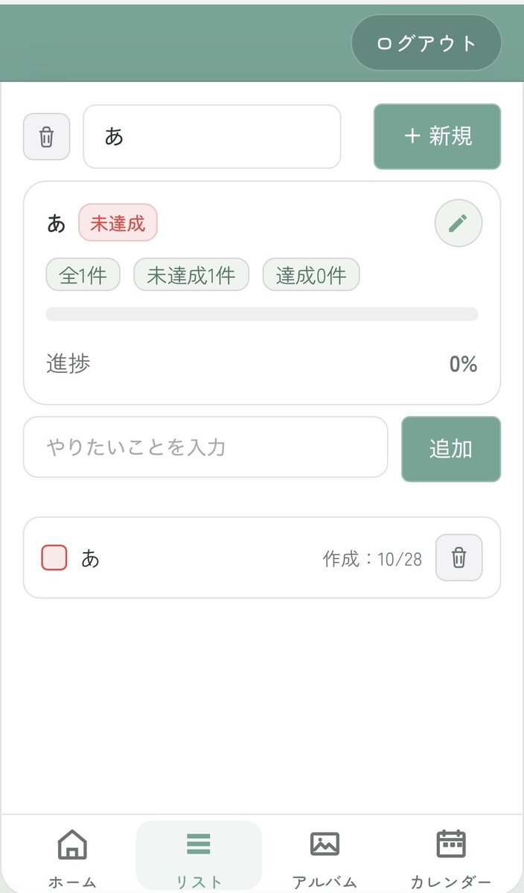Switch to the ホーム tab
The image size is (524, 893).
point(72,882)
